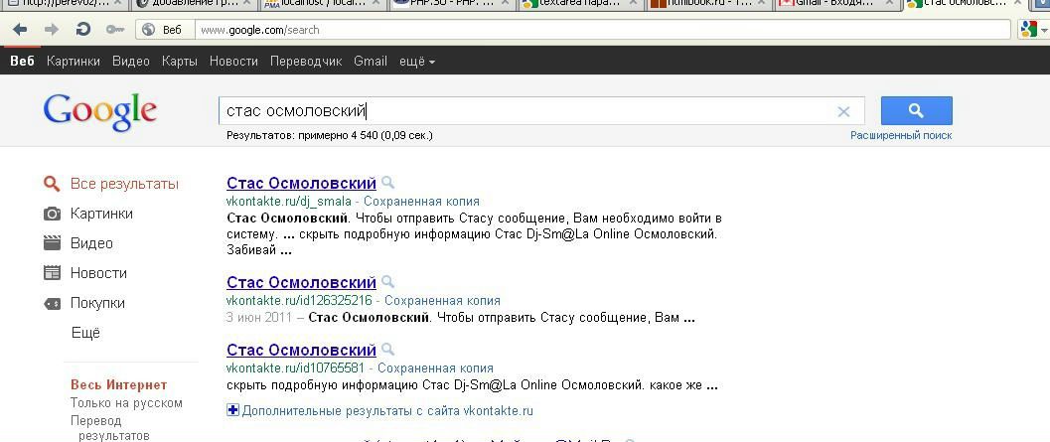Open Видео in the black Google bar
This screenshot has height=442, width=1050.
coord(131,61)
